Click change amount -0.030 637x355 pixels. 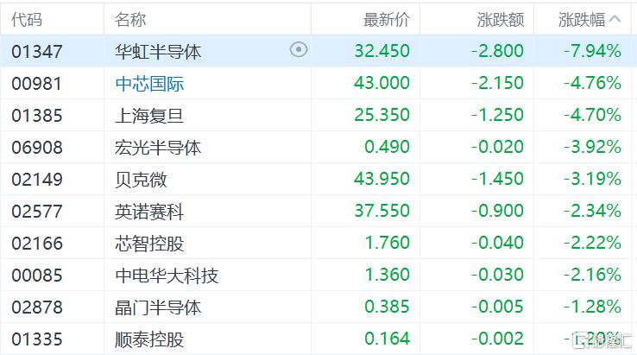click(497, 275)
